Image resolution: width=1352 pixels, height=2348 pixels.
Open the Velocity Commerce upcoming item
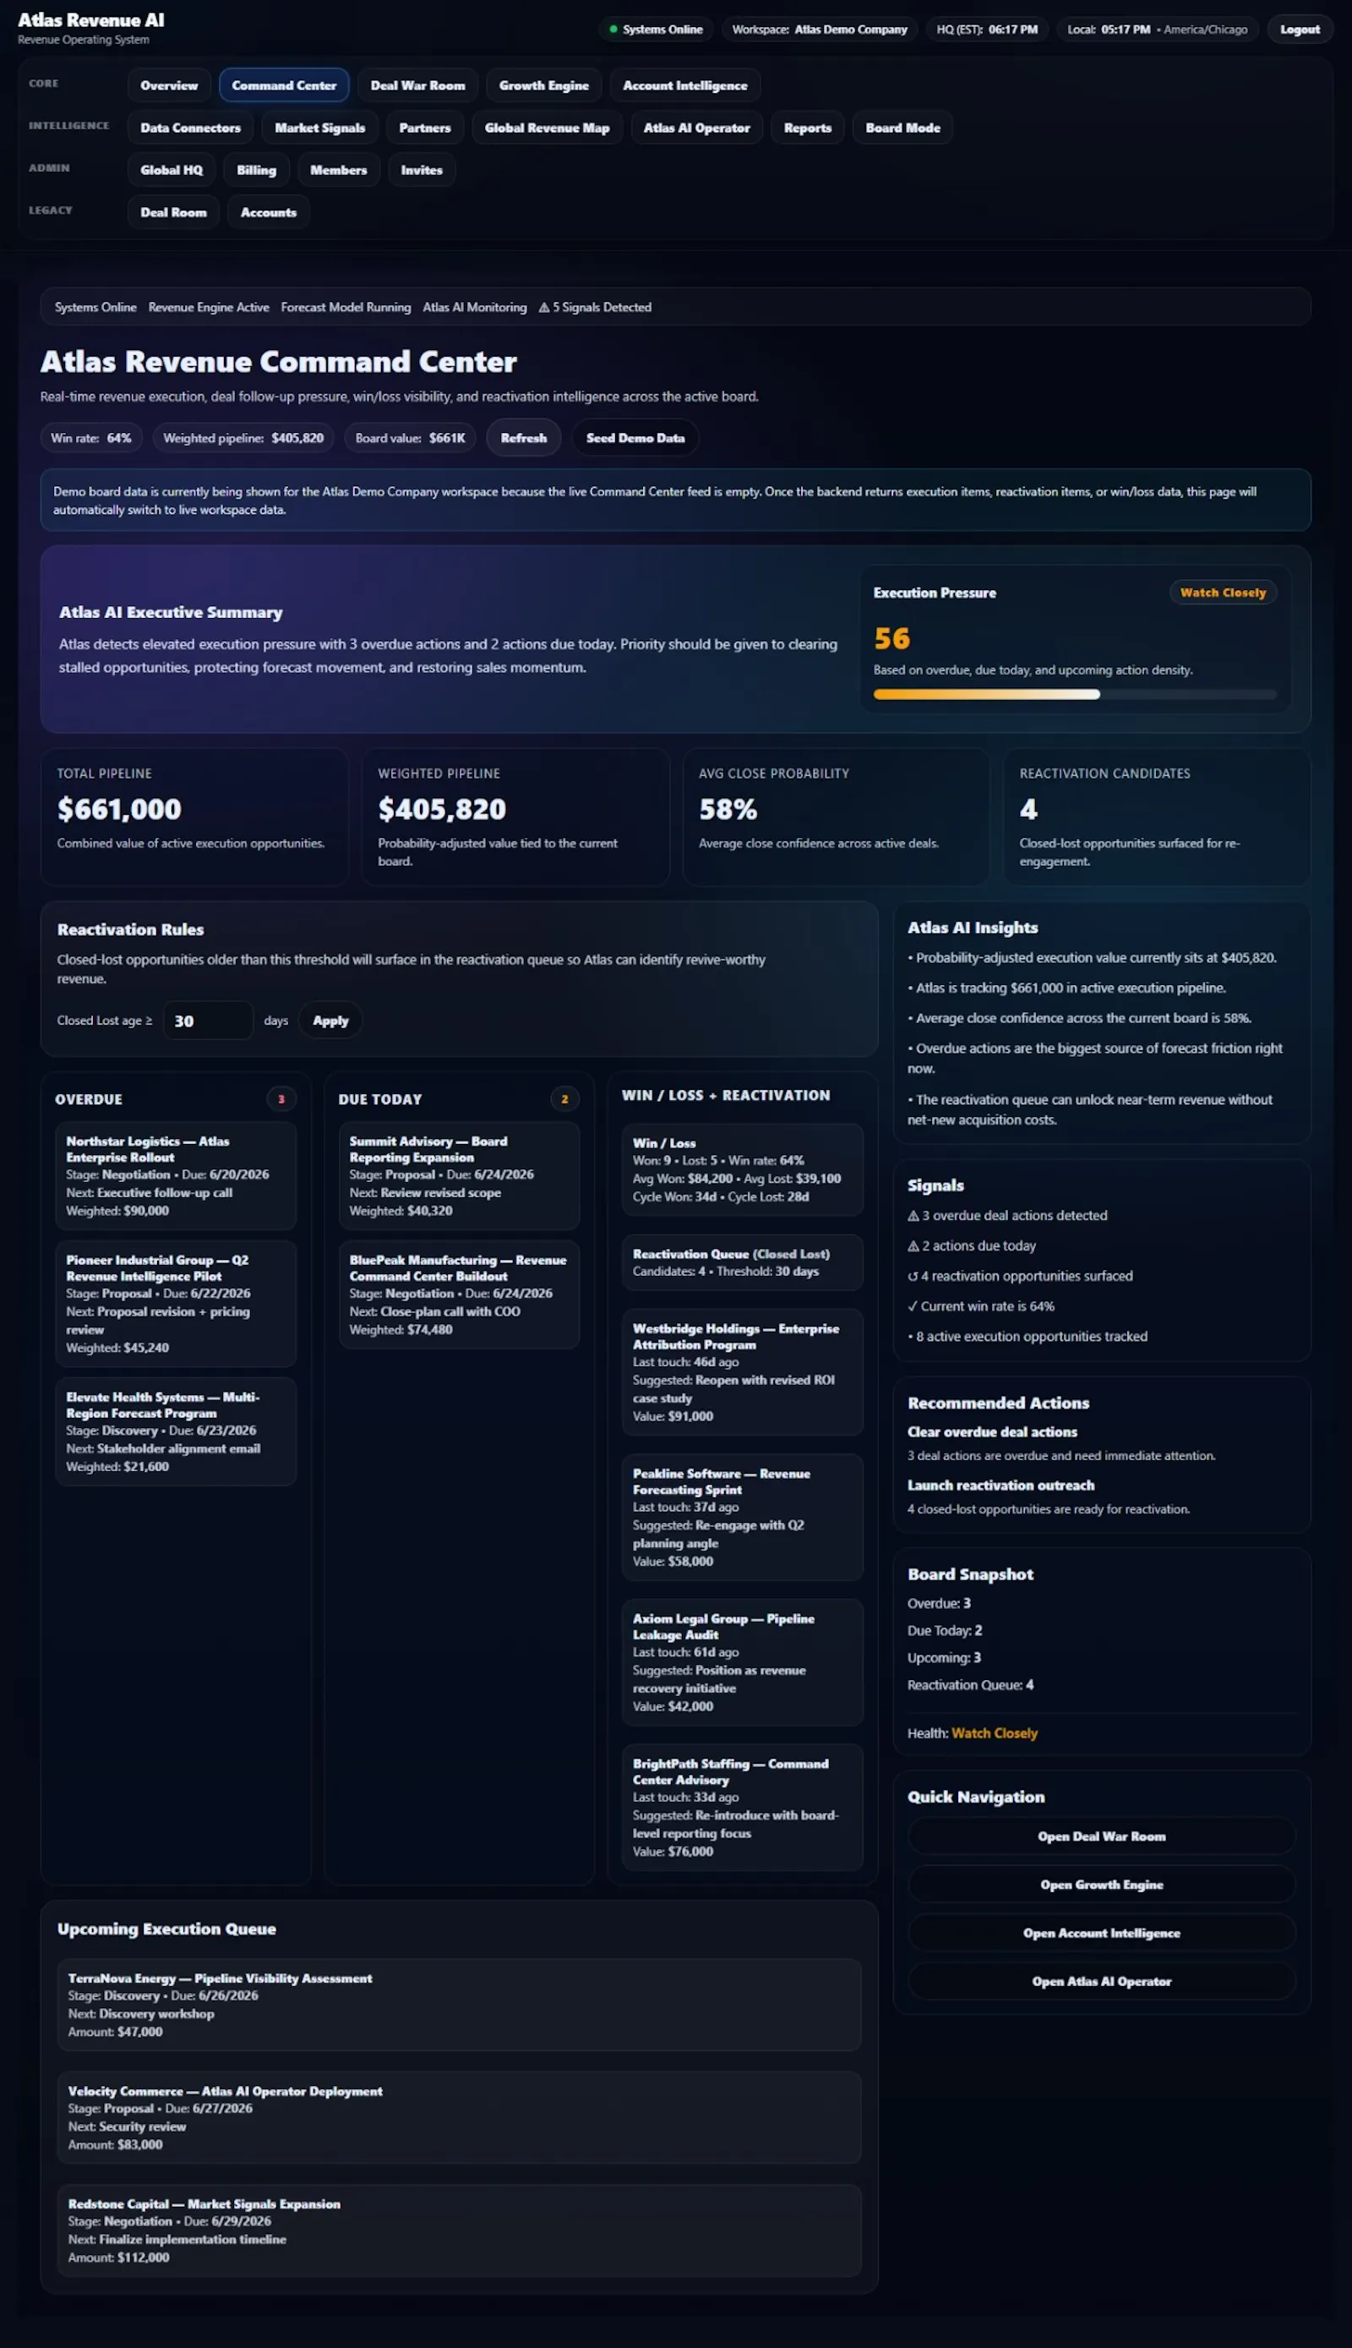459,2117
